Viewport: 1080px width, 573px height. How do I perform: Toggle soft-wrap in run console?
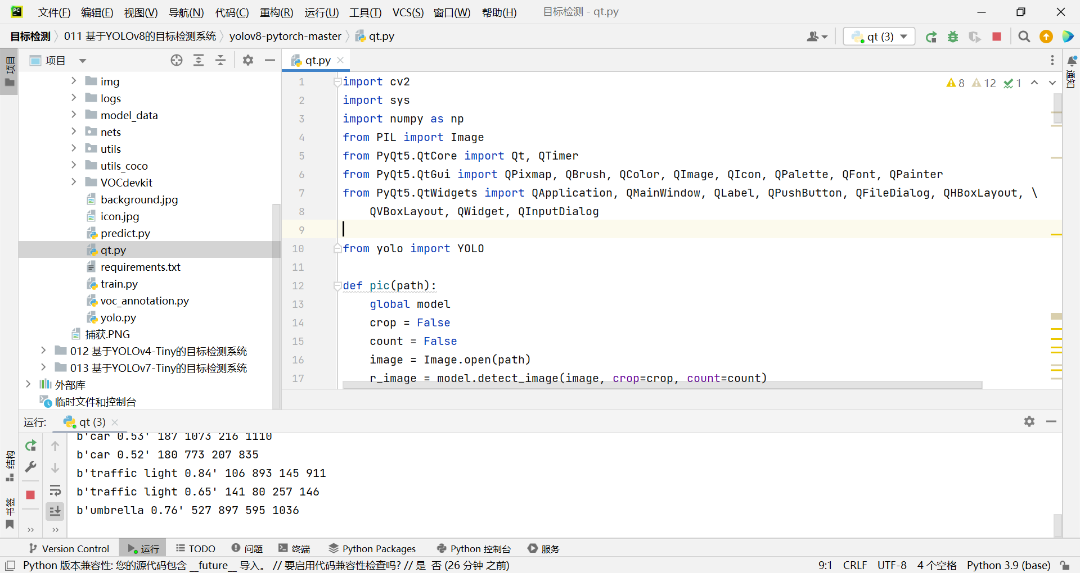tap(55, 490)
